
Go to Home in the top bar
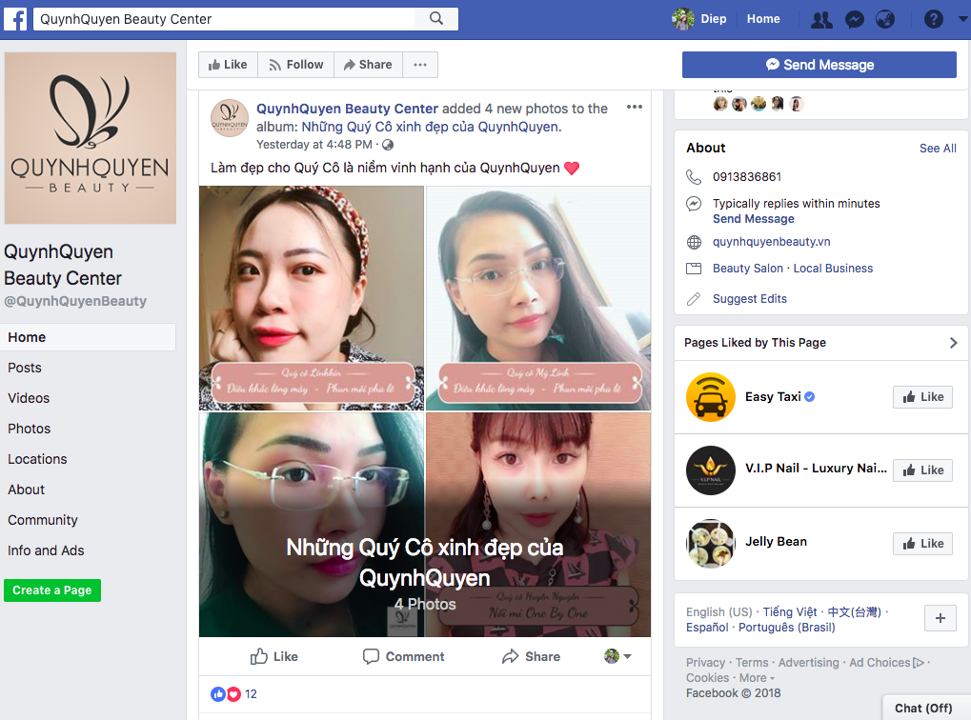click(763, 19)
